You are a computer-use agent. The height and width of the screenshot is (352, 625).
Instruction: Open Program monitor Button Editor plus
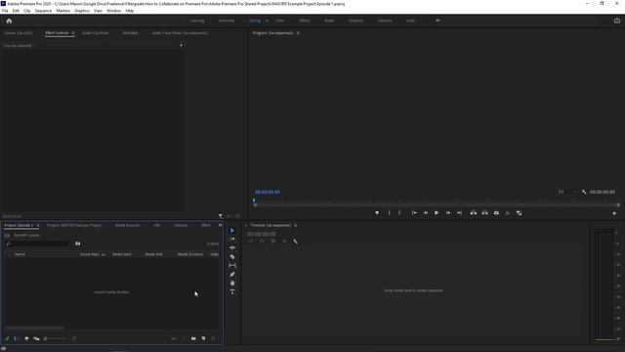614,213
